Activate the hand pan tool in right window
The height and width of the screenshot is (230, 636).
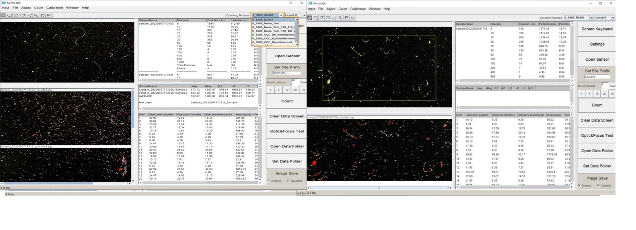[x=346, y=18]
